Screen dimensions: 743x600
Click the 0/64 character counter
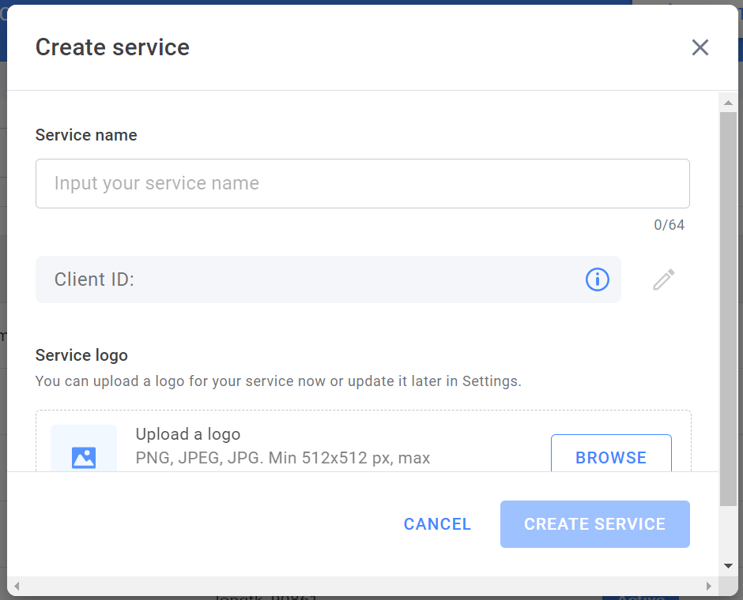tap(669, 225)
